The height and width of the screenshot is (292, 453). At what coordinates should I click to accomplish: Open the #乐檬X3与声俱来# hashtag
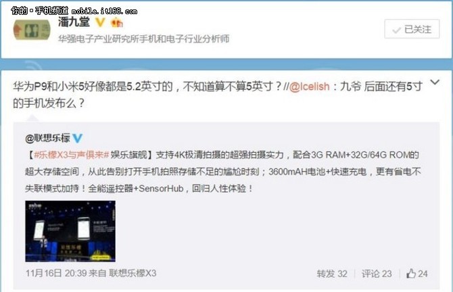(72, 155)
